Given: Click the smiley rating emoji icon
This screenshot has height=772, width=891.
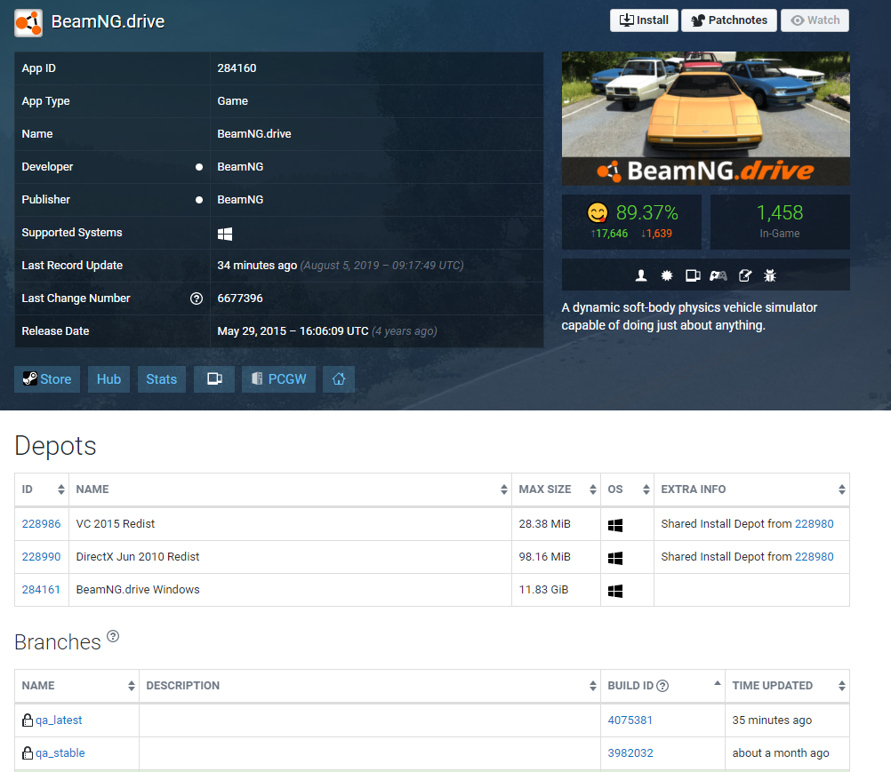Looking at the screenshot, I should pos(598,213).
